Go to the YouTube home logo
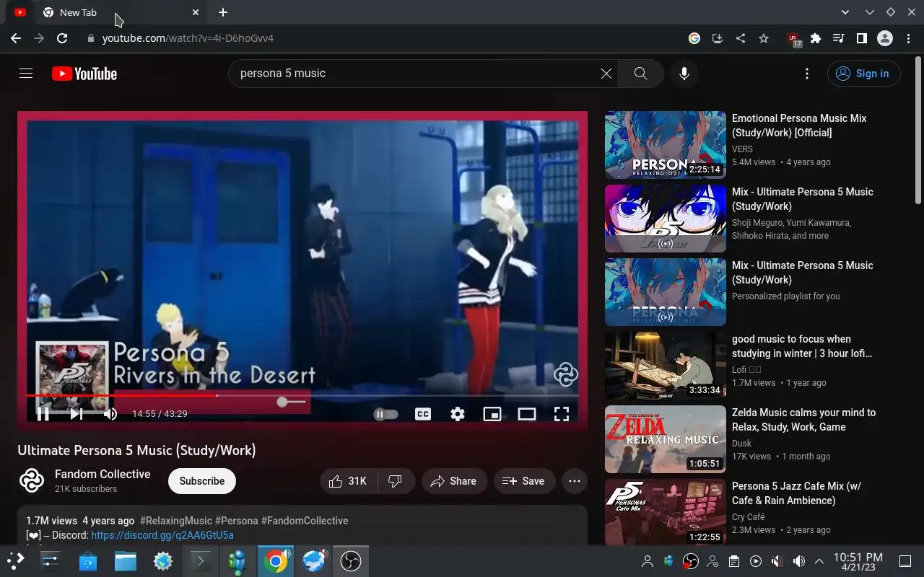924x577 pixels. click(84, 74)
